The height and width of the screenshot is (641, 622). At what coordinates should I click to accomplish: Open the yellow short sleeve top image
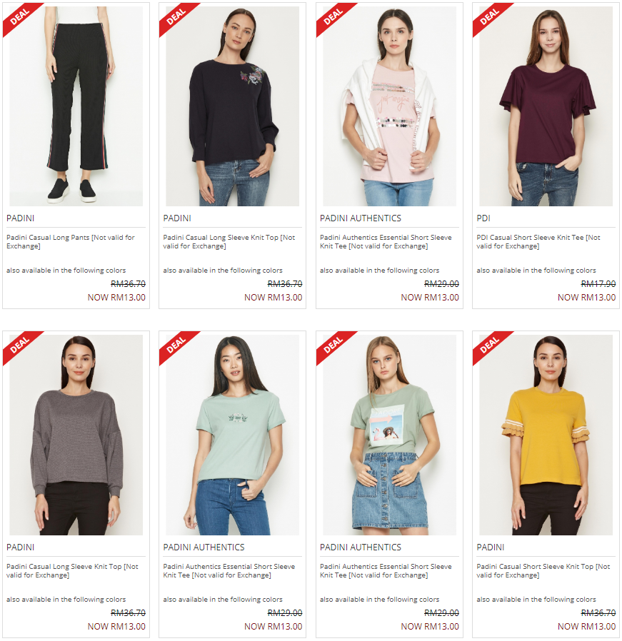(546, 435)
